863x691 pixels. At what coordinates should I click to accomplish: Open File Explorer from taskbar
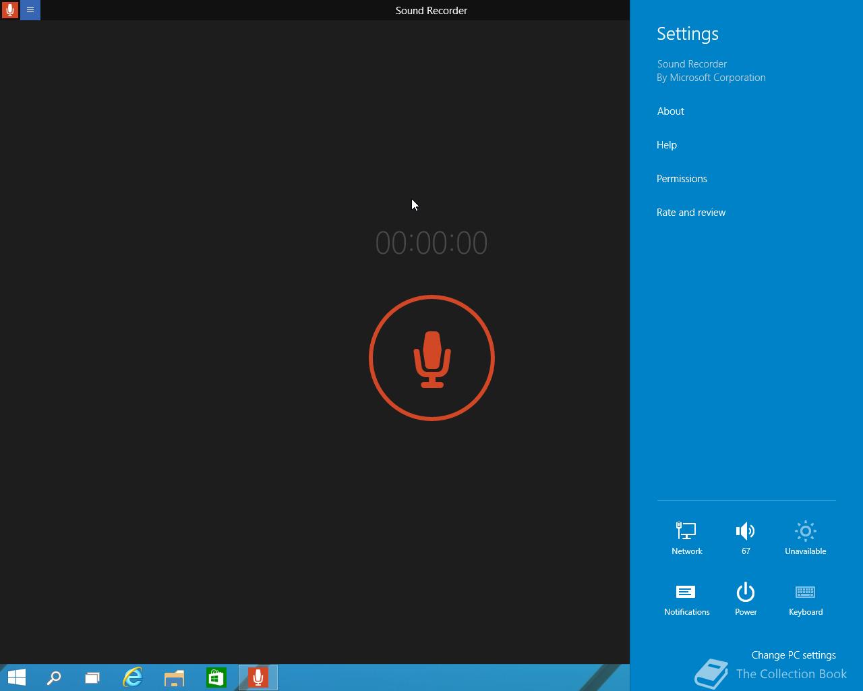pyautogui.click(x=175, y=678)
